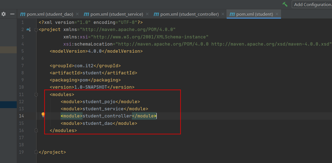Image resolution: width=332 pixels, height=163 pixels.
Task: Click the XMLSchema-instance URL string
Action: pyautogui.click(x=150, y=37)
